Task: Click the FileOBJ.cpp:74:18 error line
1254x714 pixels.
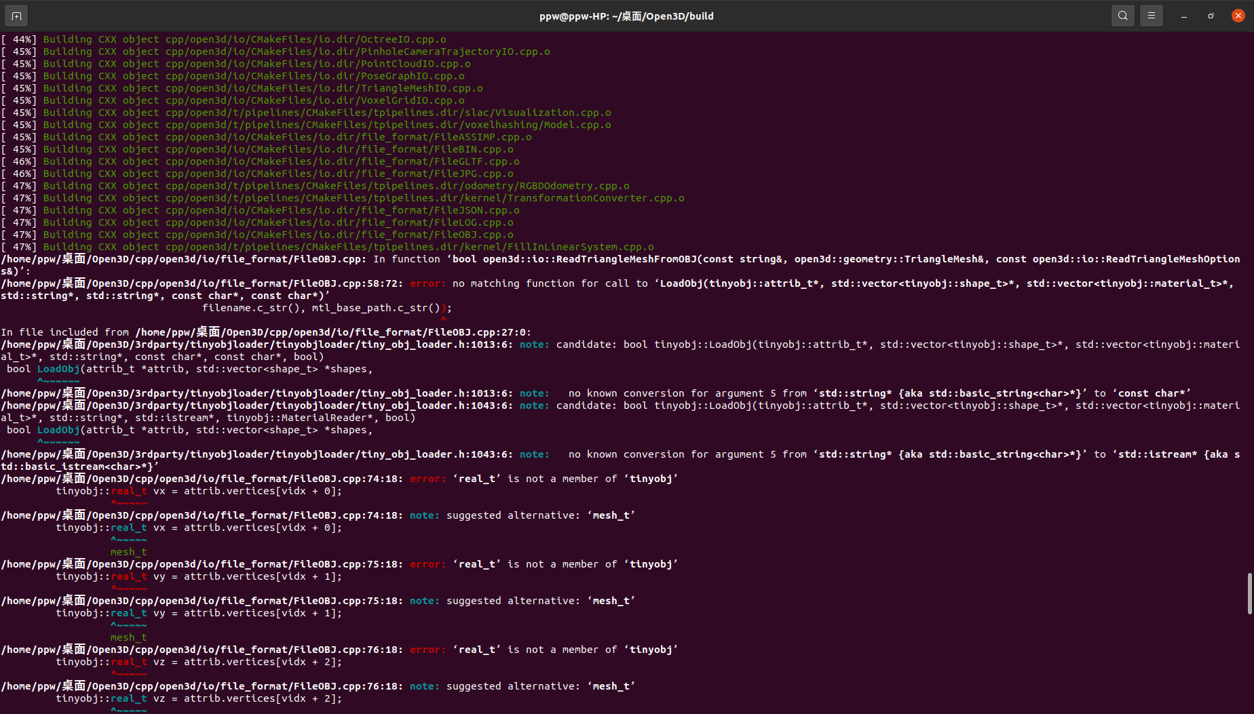Action: click(339, 479)
